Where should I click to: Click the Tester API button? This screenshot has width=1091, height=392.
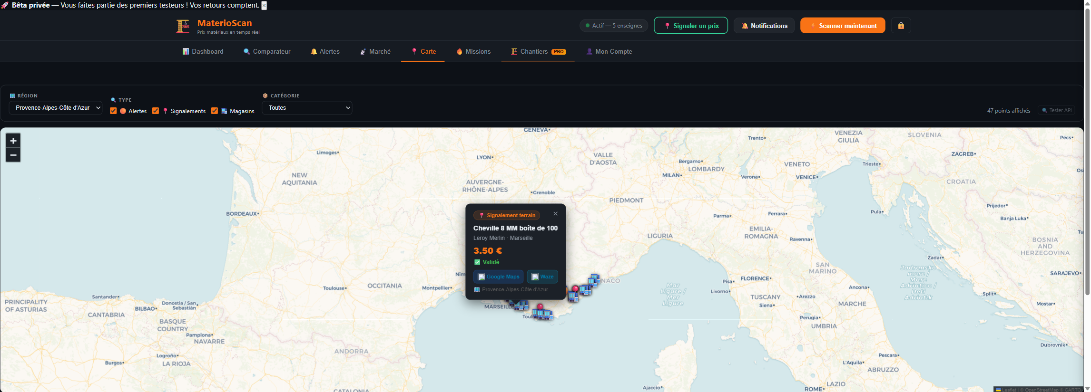(x=1056, y=110)
